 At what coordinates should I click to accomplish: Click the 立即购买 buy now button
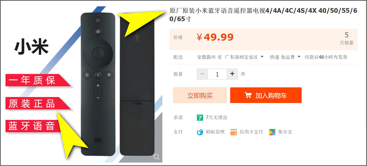200,95
